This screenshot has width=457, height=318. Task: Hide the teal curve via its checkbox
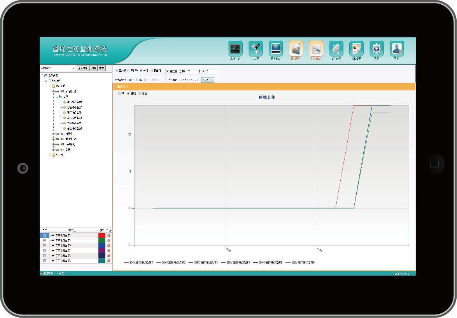(45, 261)
